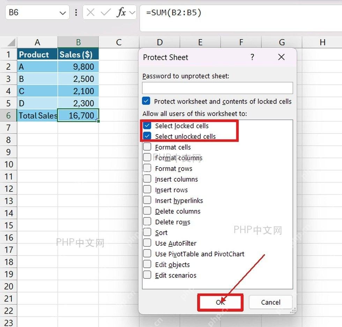The image size is (342, 327).
Task: Select column C header
Action: click(x=119, y=42)
